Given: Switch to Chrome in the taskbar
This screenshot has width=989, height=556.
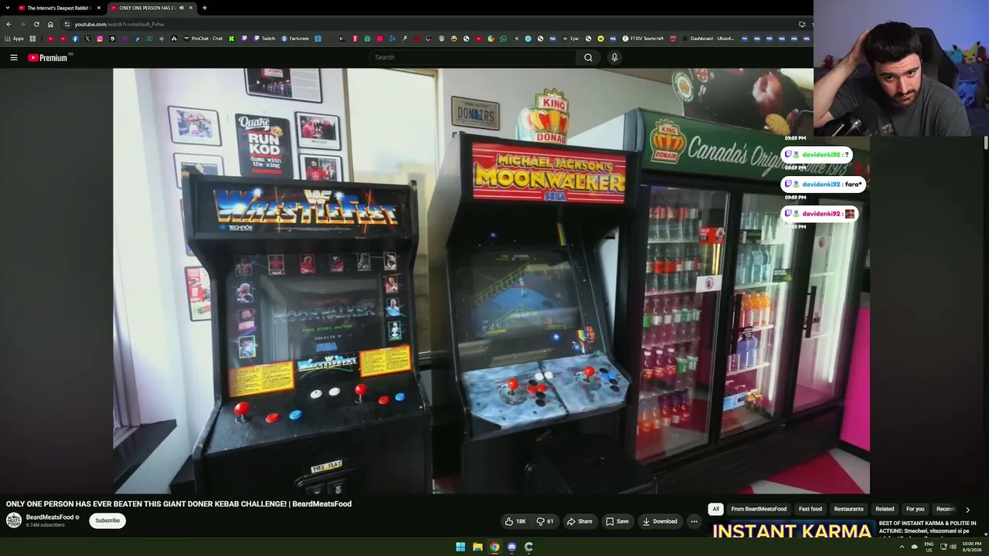Looking at the screenshot, I should pos(494,547).
